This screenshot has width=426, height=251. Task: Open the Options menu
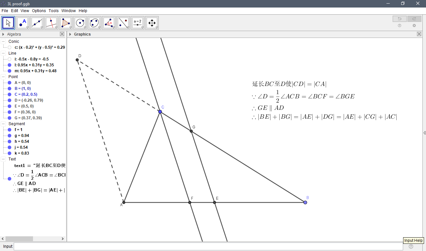(x=39, y=10)
